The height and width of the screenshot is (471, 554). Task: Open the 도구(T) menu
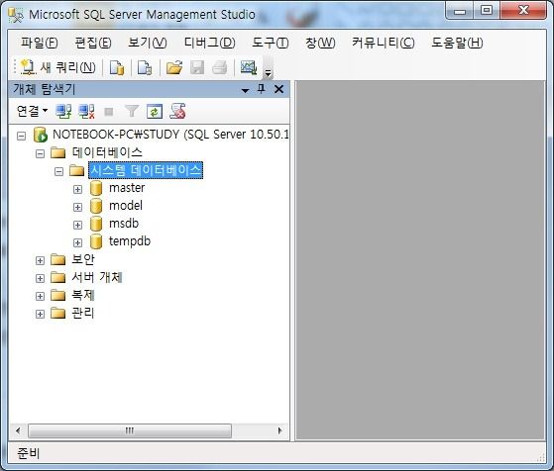[x=271, y=43]
